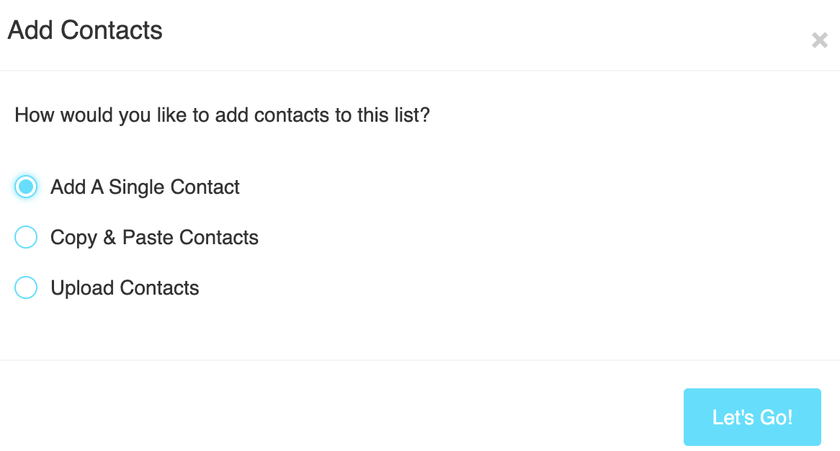Click the word "Paste" in the second option

[148, 238]
